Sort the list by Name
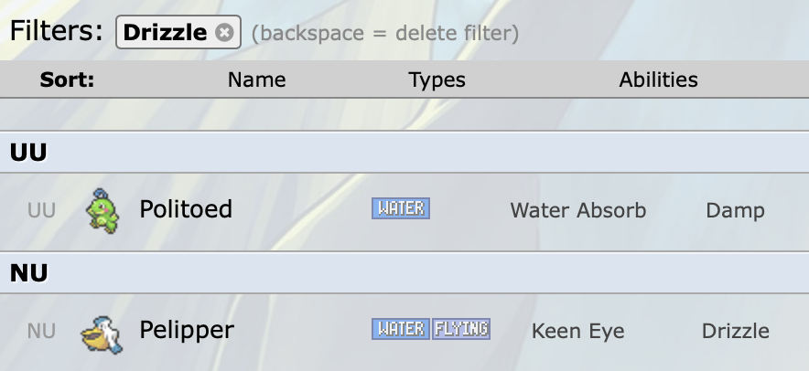Screen dimensions: 809x371 [256, 79]
